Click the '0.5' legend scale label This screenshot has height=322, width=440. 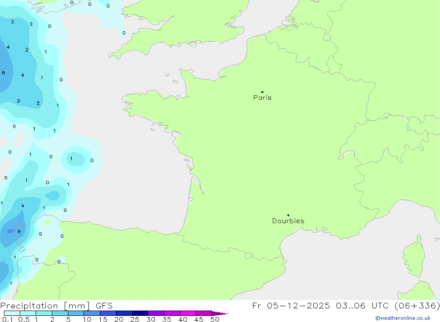24,319
